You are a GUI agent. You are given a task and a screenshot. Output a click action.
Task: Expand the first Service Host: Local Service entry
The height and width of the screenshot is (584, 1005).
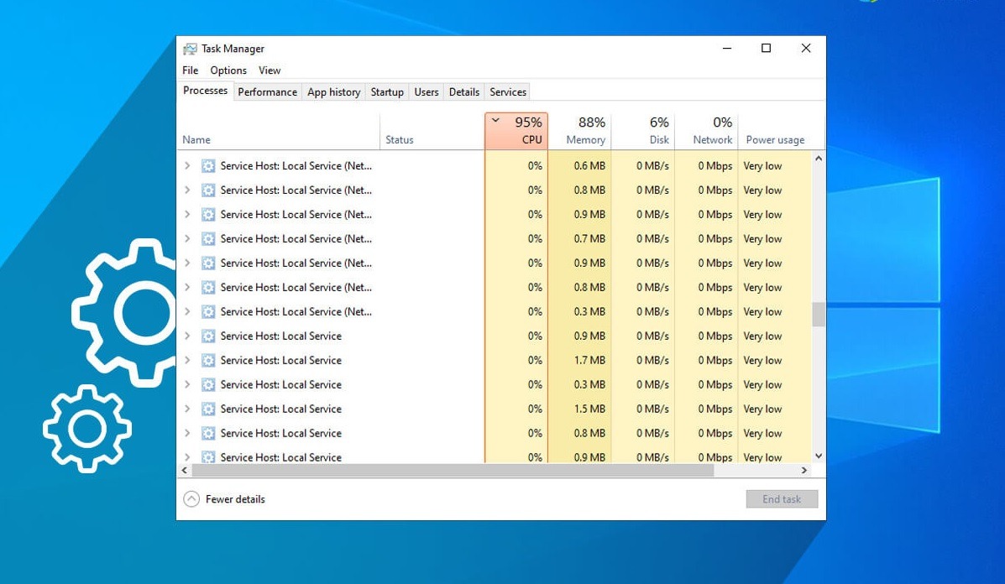tap(186, 336)
